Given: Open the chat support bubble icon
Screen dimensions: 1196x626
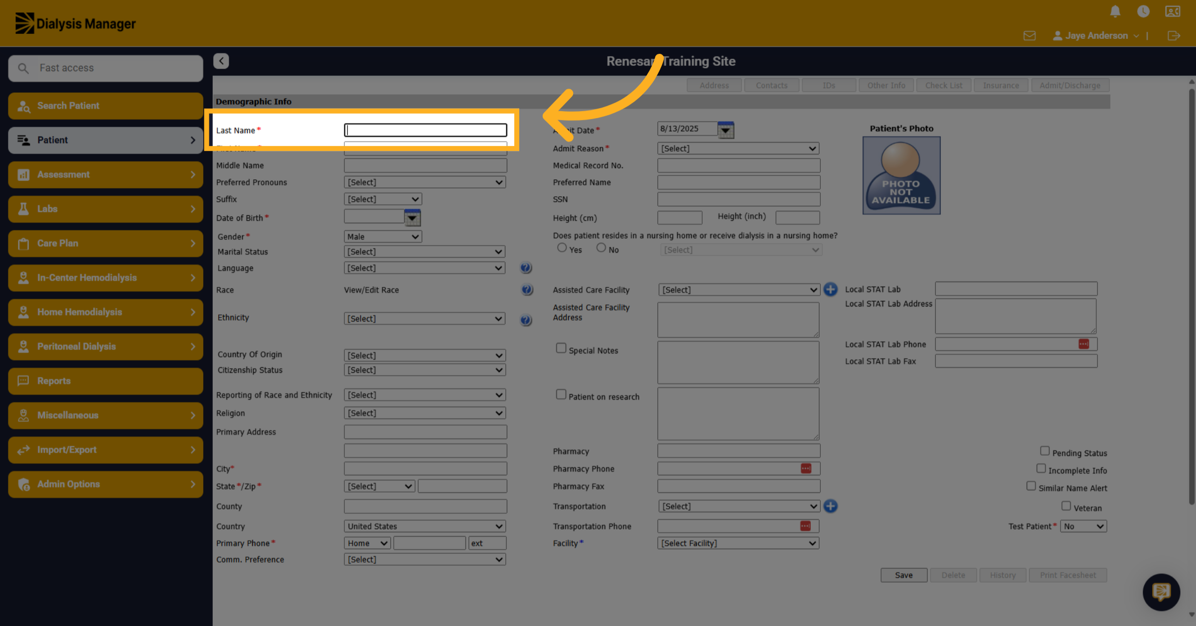Looking at the screenshot, I should click(1161, 592).
